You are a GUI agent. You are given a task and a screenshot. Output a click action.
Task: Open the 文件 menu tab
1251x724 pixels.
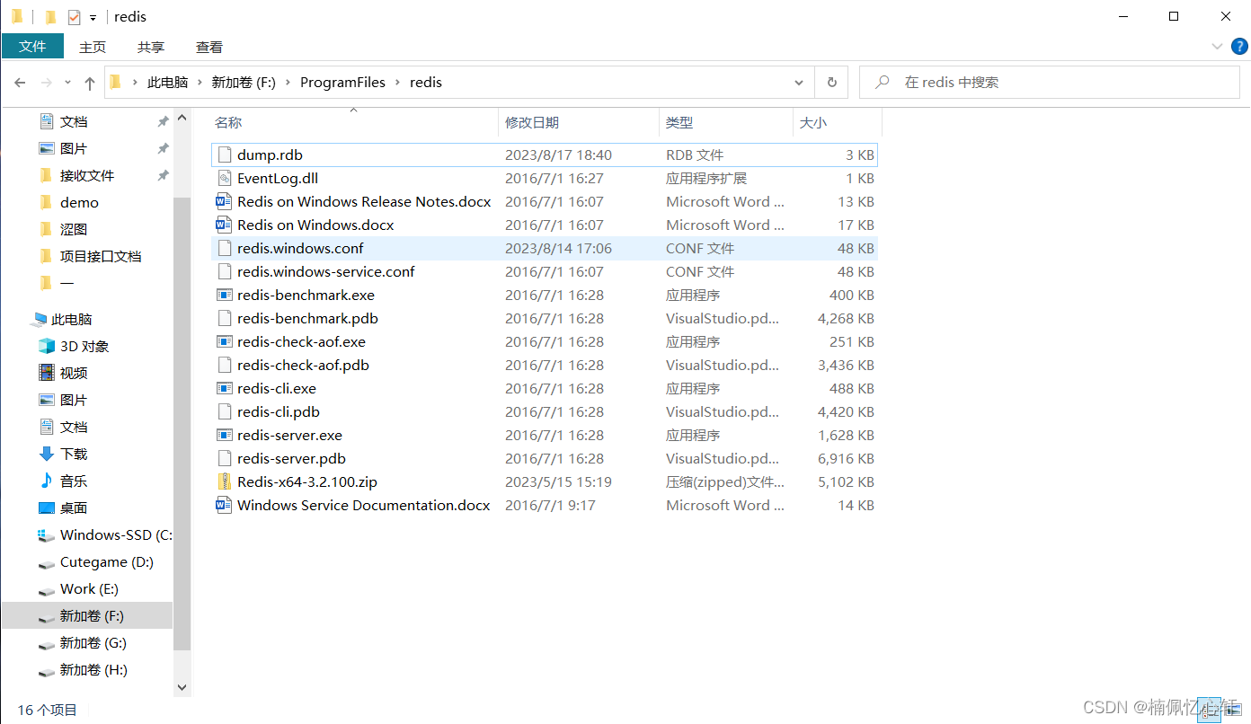pos(32,46)
